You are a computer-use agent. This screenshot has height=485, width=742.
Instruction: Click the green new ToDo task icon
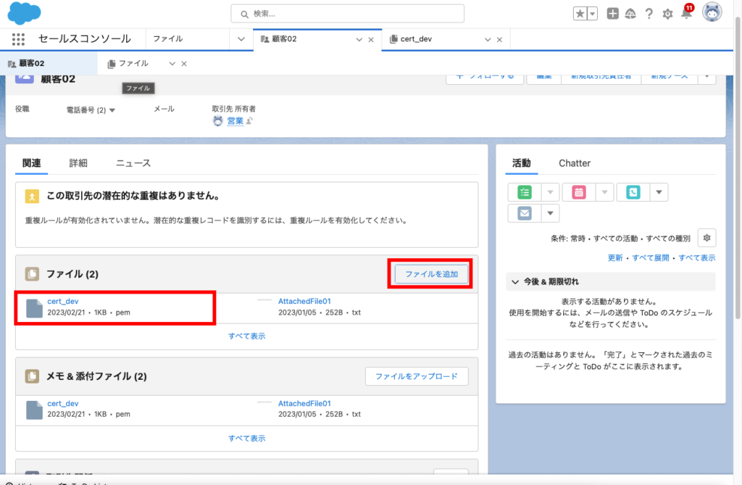coord(525,192)
